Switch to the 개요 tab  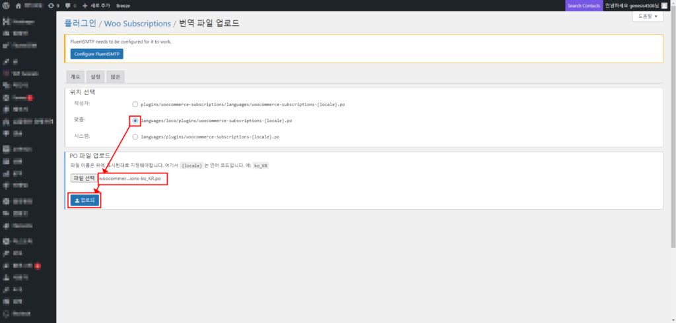coord(75,77)
